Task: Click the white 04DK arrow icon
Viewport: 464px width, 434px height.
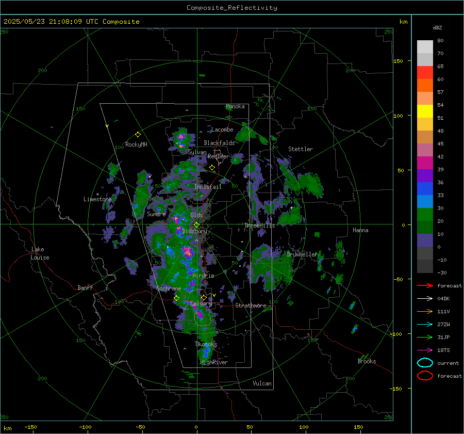Action: (x=425, y=298)
